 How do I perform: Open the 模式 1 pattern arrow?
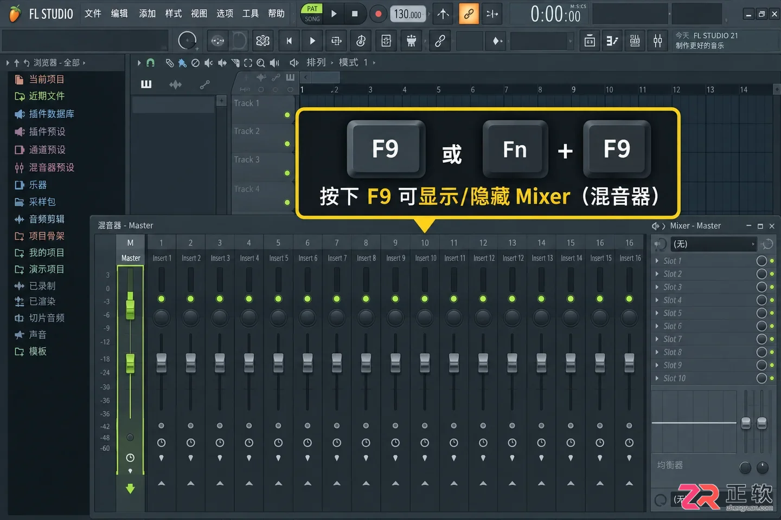click(x=374, y=63)
